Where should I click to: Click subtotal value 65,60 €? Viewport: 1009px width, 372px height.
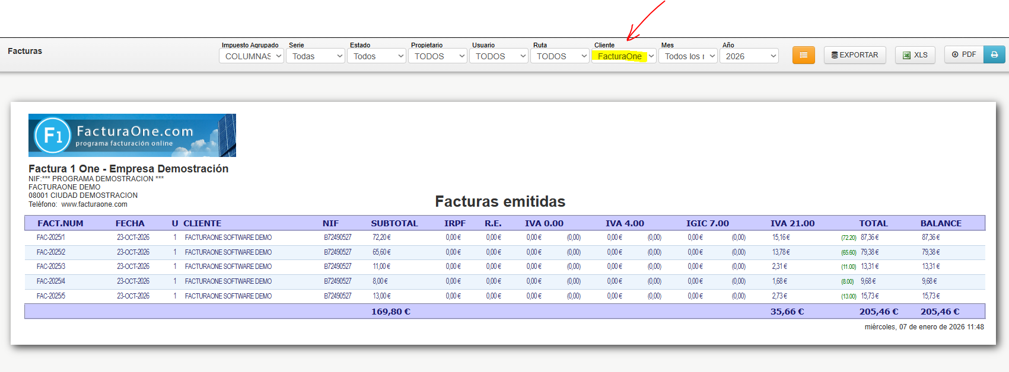(381, 252)
